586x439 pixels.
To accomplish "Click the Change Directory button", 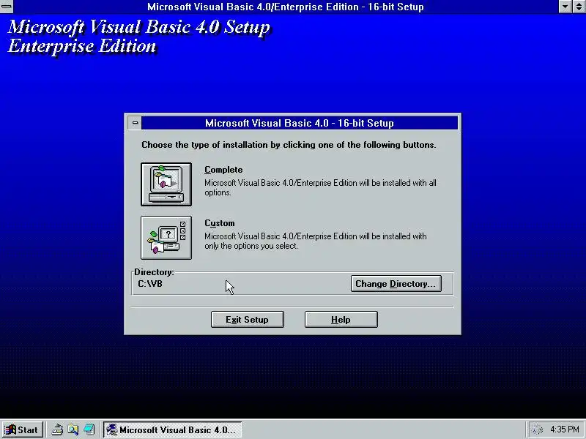I will (x=396, y=284).
